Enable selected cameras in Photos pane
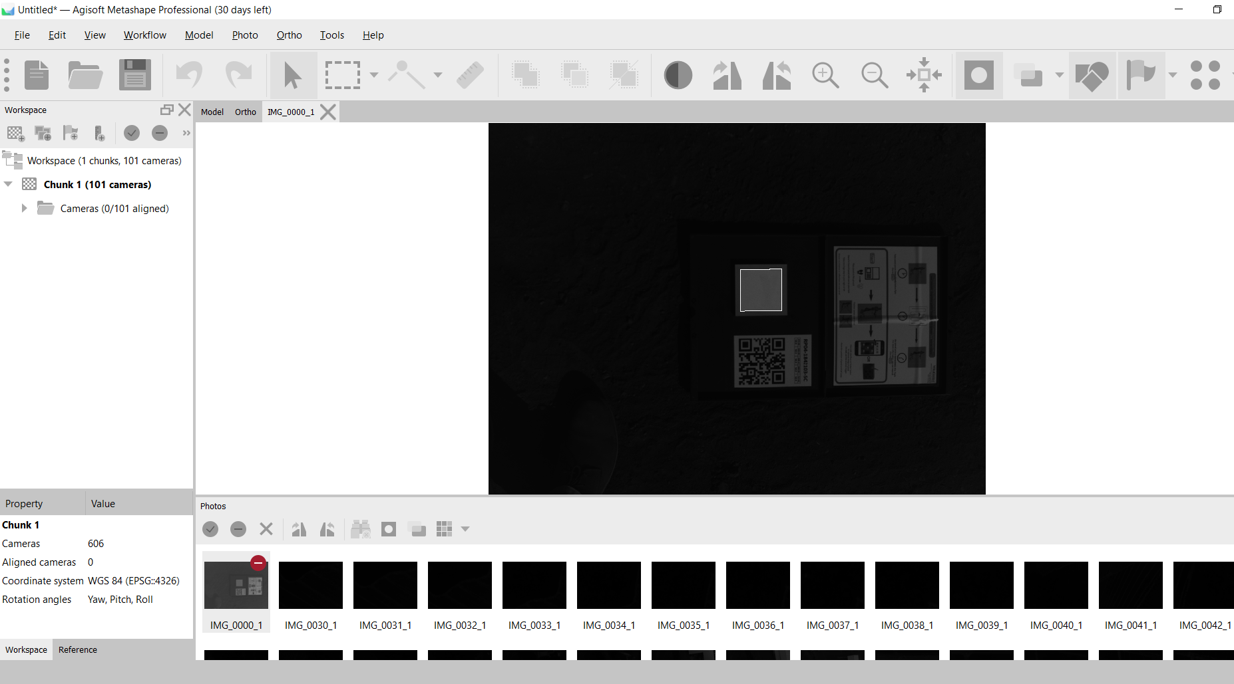Image resolution: width=1234 pixels, height=684 pixels. pos(210,529)
